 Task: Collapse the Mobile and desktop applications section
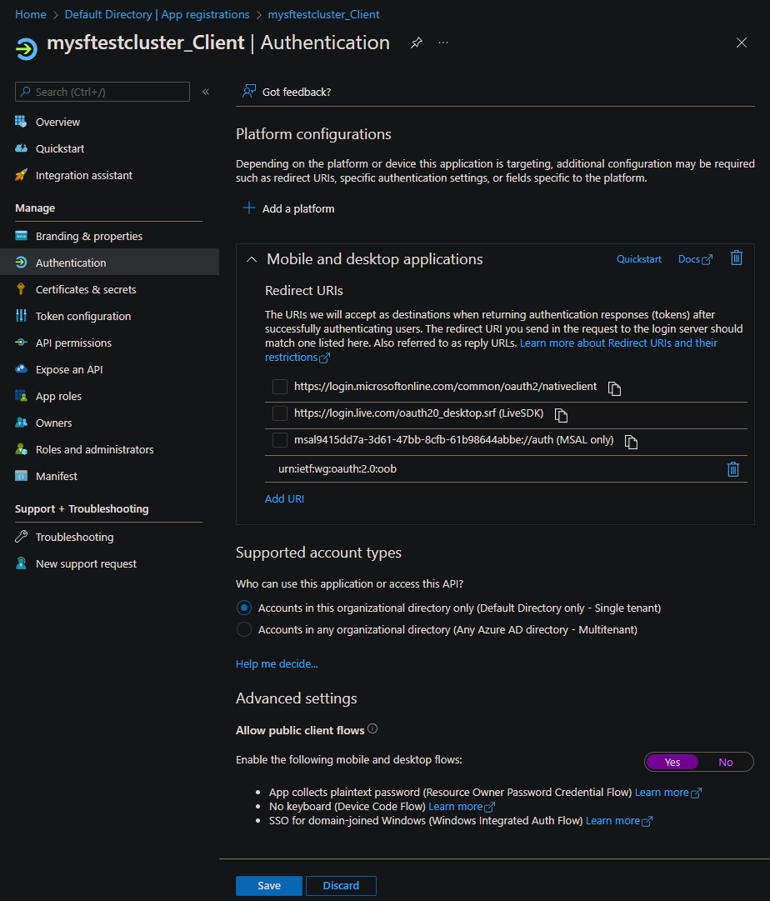252,259
